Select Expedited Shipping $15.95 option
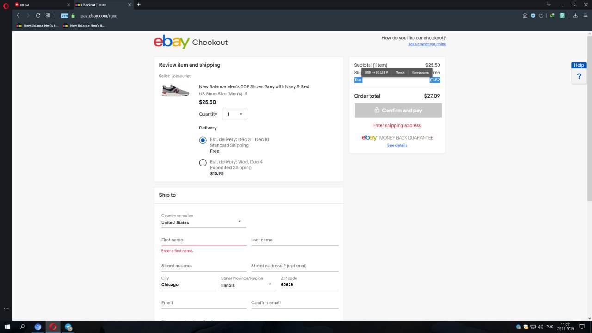This screenshot has height=333, width=592. point(203,163)
